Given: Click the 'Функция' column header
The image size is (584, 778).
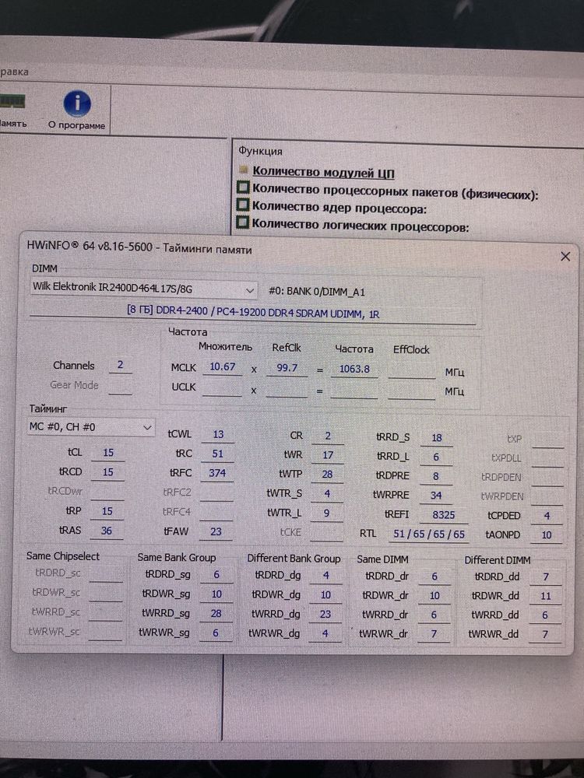Looking at the screenshot, I should point(260,150).
